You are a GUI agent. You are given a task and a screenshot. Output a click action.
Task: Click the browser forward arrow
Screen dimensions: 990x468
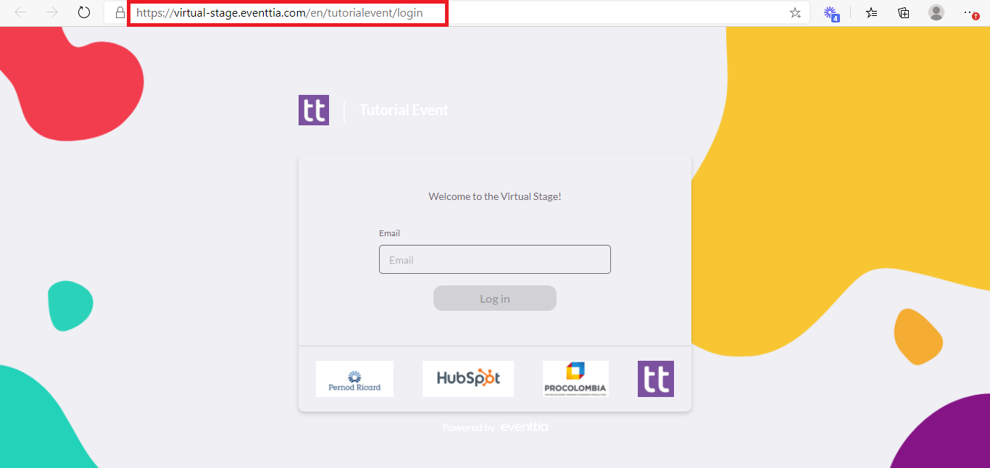tap(52, 12)
